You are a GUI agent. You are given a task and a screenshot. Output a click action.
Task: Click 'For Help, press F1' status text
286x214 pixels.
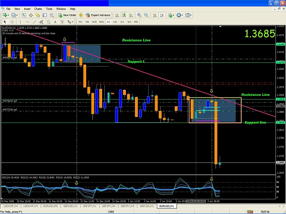[11, 212]
